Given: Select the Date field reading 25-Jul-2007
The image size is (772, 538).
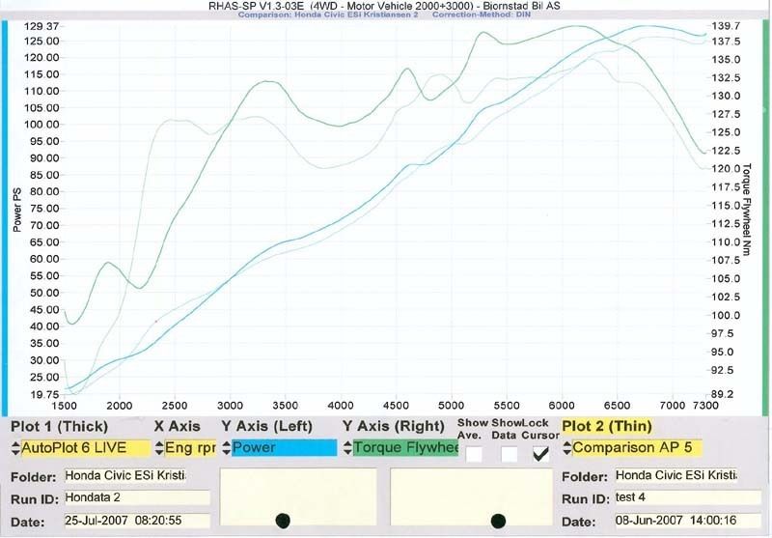Looking at the screenshot, I should click(x=135, y=522).
